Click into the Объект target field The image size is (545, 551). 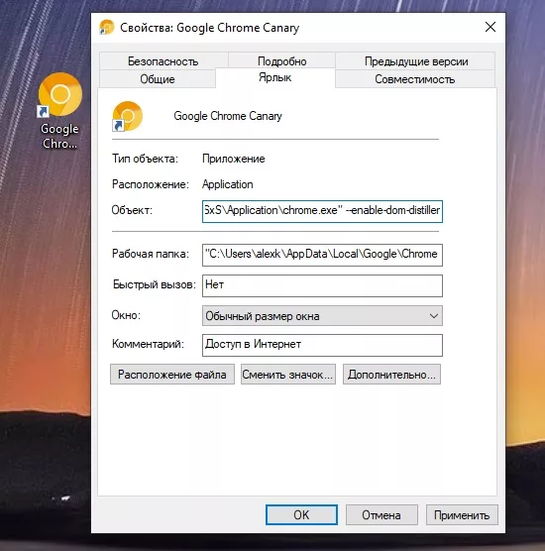coord(322,211)
